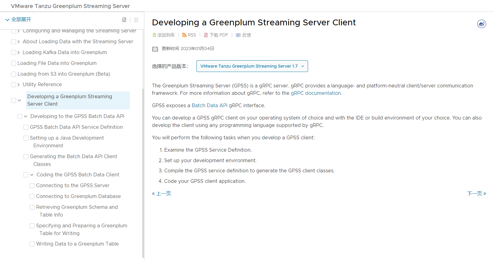Follow the Batch Data API link
494x261 pixels.
coord(209,105)
